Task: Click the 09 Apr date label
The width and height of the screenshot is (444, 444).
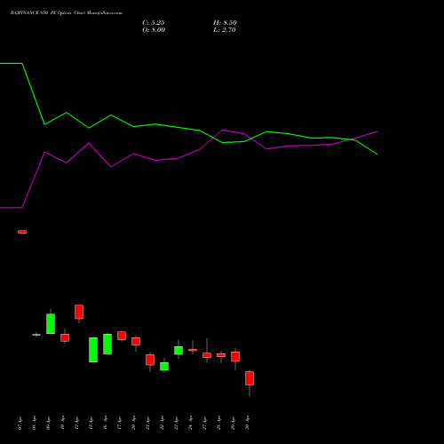Action: coord(49,423)
